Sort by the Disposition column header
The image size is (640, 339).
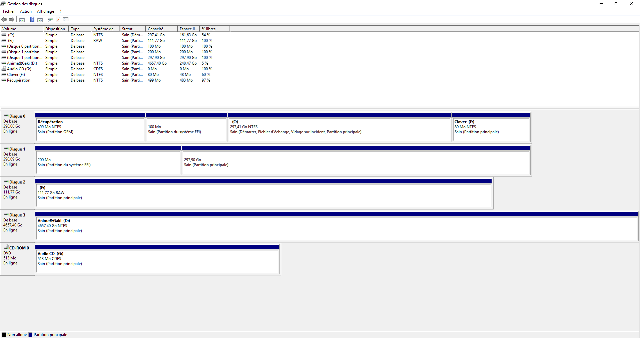click(56, 29)
